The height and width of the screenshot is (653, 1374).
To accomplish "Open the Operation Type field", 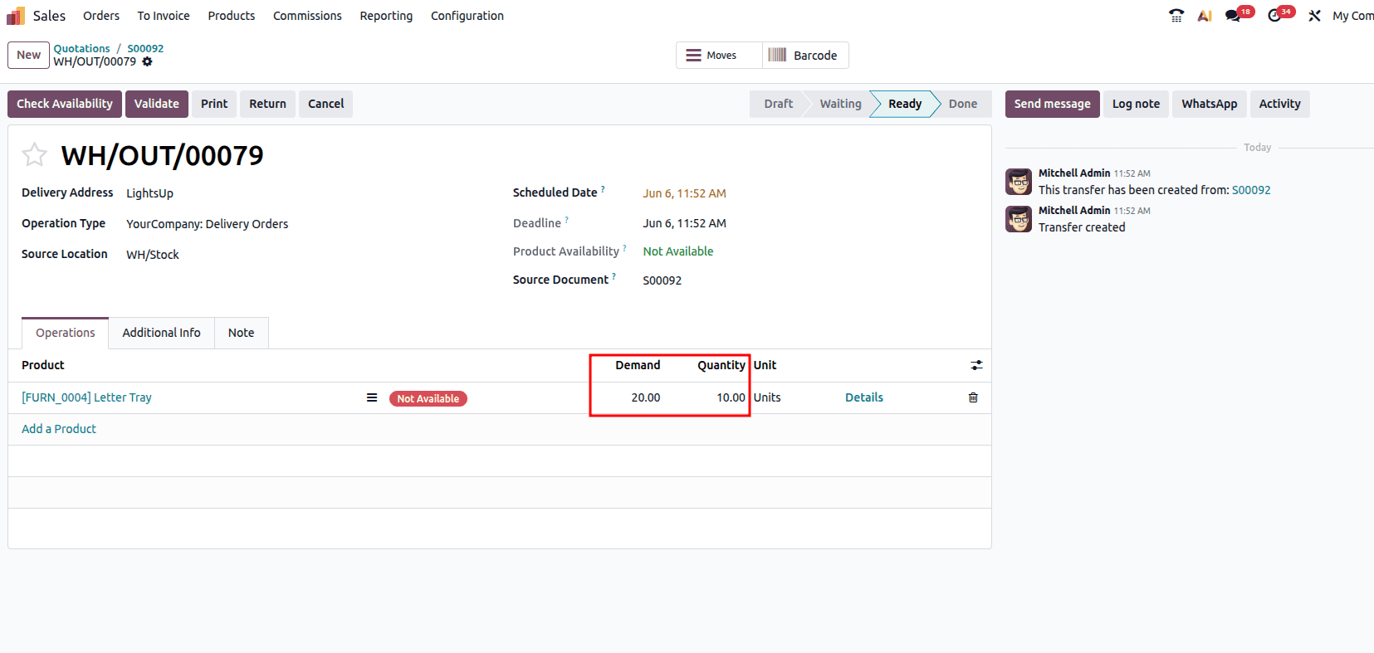I will point(208,224).
